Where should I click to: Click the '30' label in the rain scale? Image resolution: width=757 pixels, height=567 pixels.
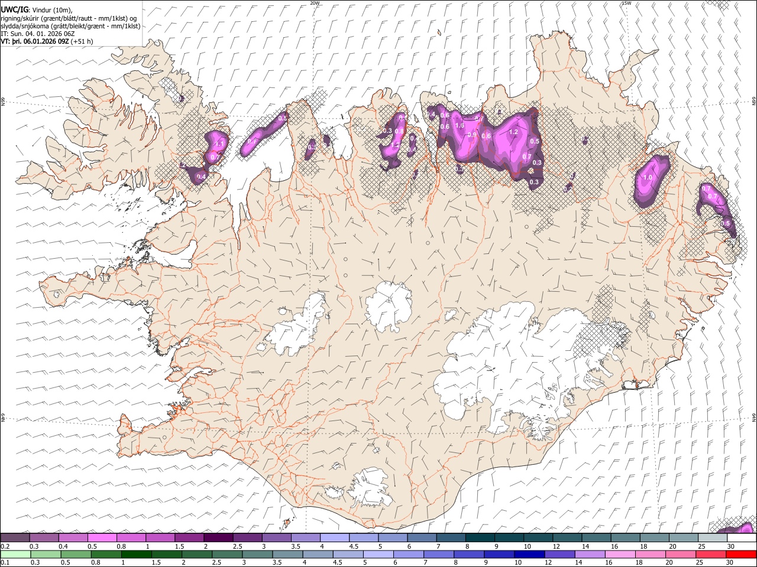point(731,562)
